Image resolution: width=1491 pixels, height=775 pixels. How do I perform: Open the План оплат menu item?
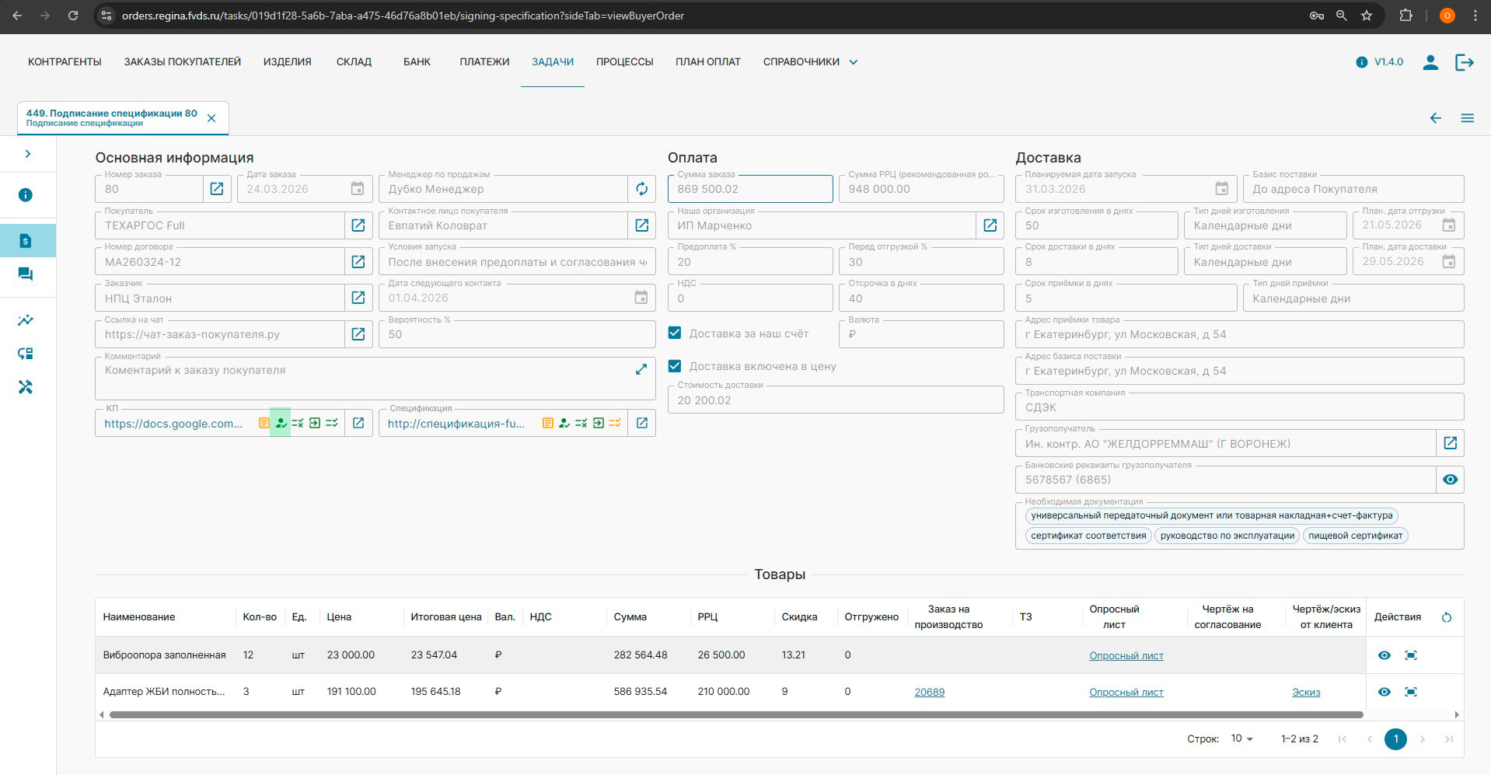click(x=708, y=61)
